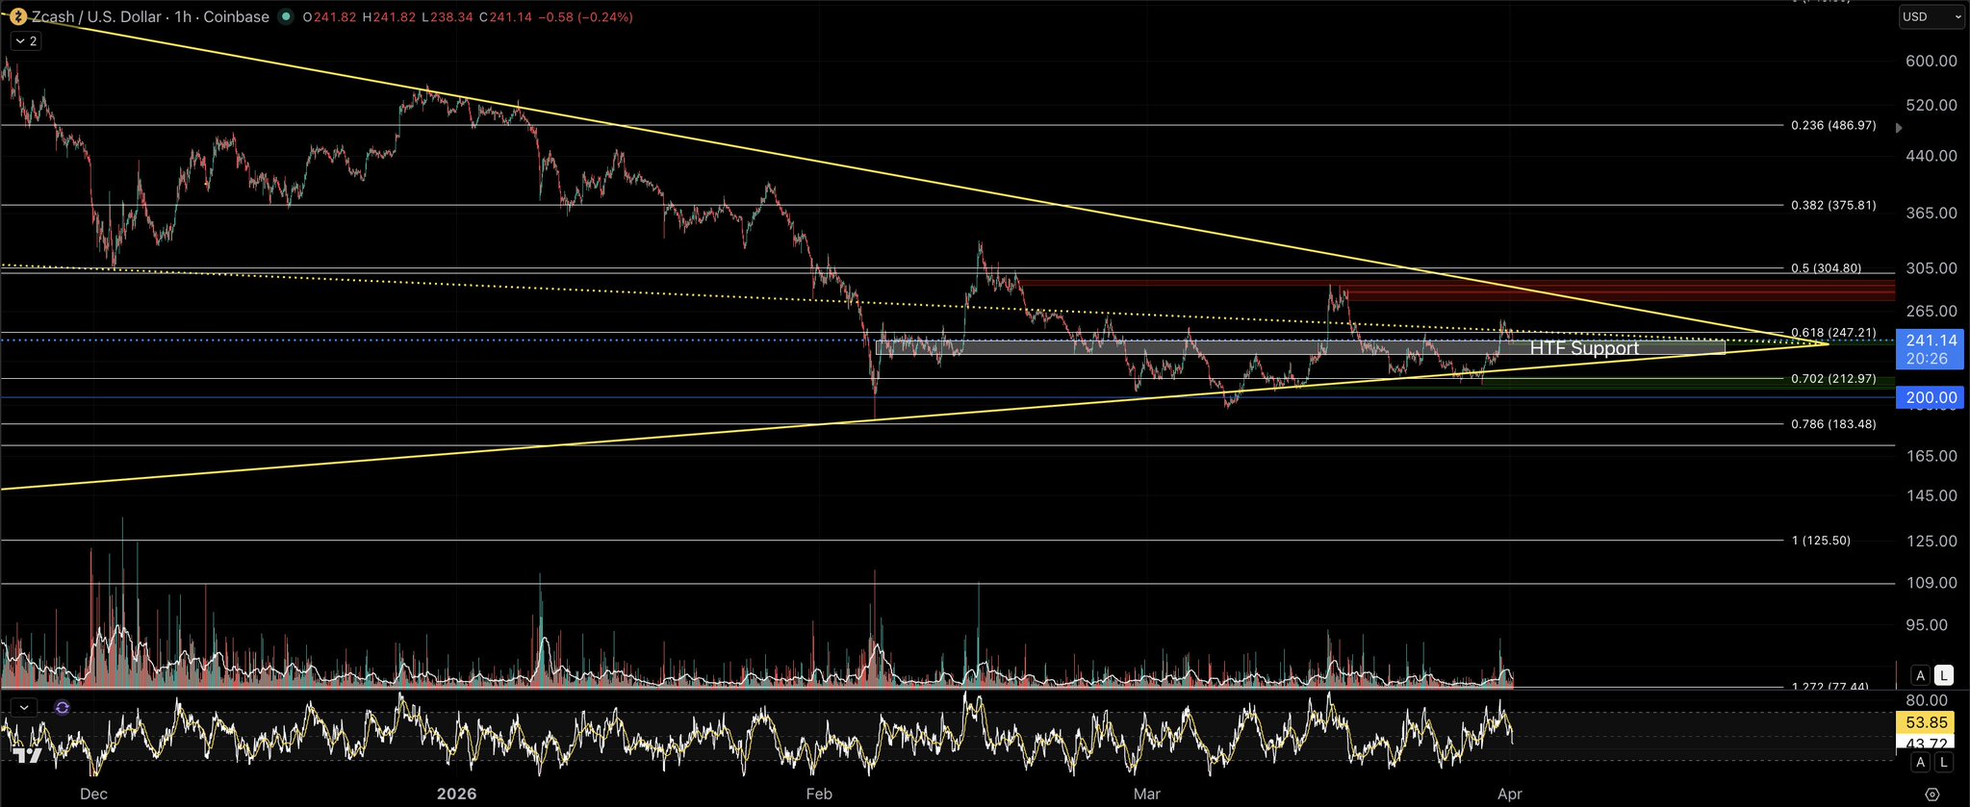Open chart settings hexagon gear icon
Viewport: 1970px width, 807px height.
pyautogui.click(x=1932, y=794)
